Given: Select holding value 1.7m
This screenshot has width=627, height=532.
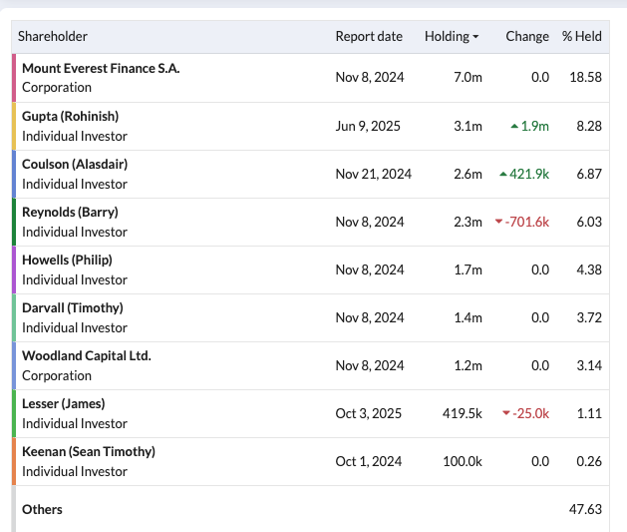Looking at the screenshot, I should [468, 269].
